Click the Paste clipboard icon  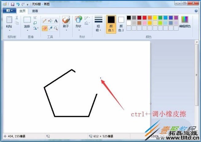tap(9, 20)
